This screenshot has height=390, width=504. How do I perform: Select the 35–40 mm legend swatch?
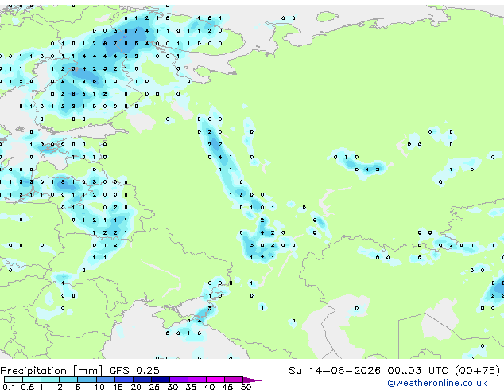(x=197, y=380)
